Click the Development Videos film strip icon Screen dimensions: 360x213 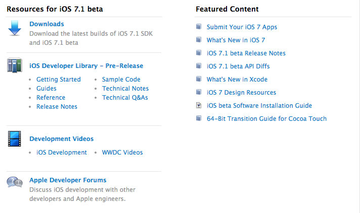[15, 138]
